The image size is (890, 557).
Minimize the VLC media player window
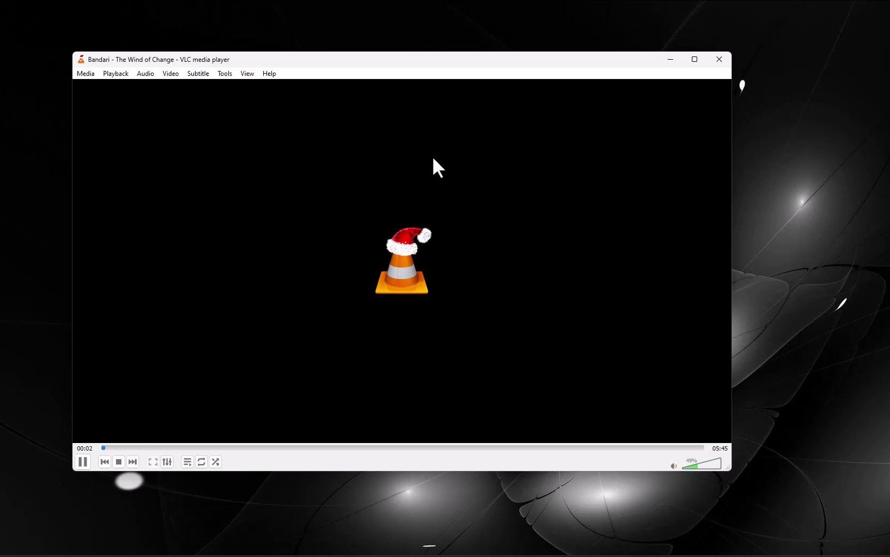[x=670, y=59]
